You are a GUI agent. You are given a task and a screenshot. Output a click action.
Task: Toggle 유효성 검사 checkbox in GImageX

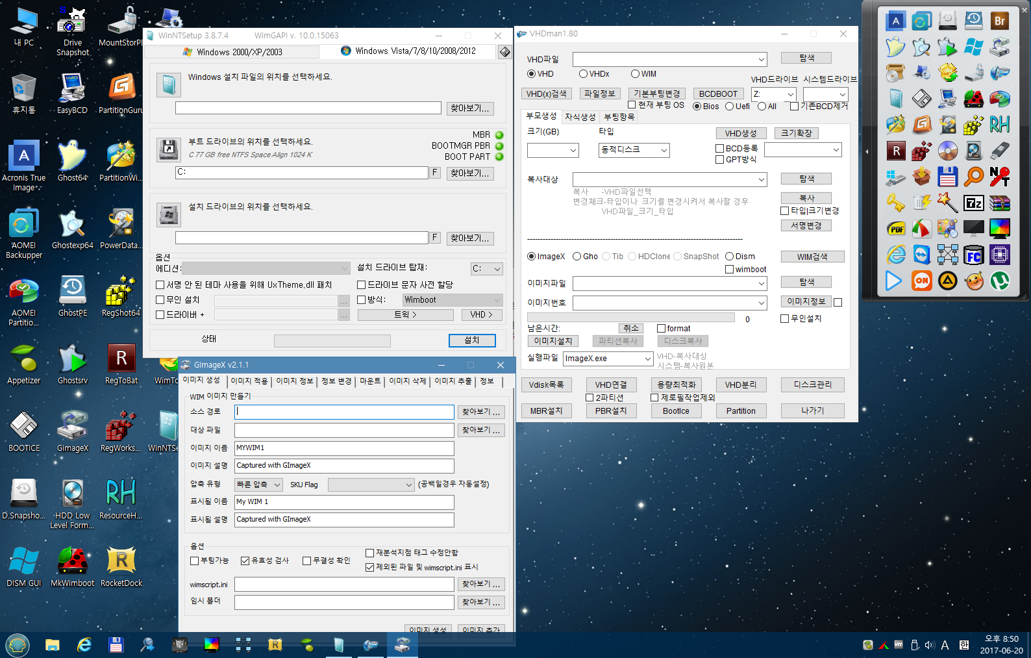[264, 561]
